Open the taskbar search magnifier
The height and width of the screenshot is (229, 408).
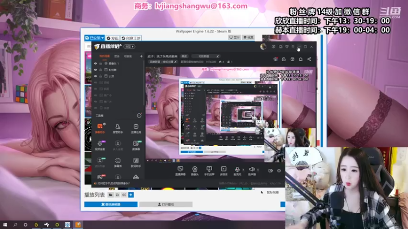coord(15,225)
